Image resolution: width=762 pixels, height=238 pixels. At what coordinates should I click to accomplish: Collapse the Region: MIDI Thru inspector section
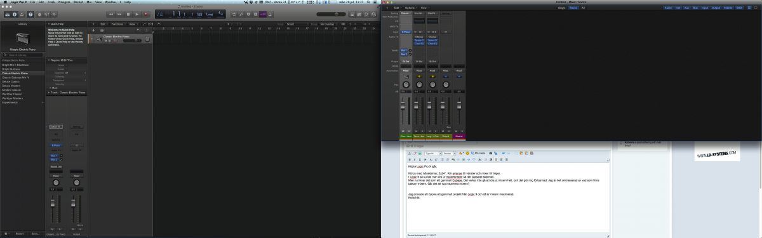(x=49, y=60)
